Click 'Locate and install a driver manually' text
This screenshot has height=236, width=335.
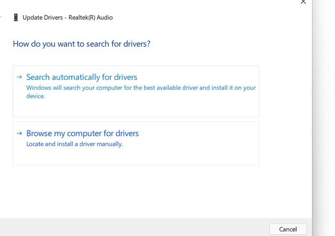coord(75,144)
